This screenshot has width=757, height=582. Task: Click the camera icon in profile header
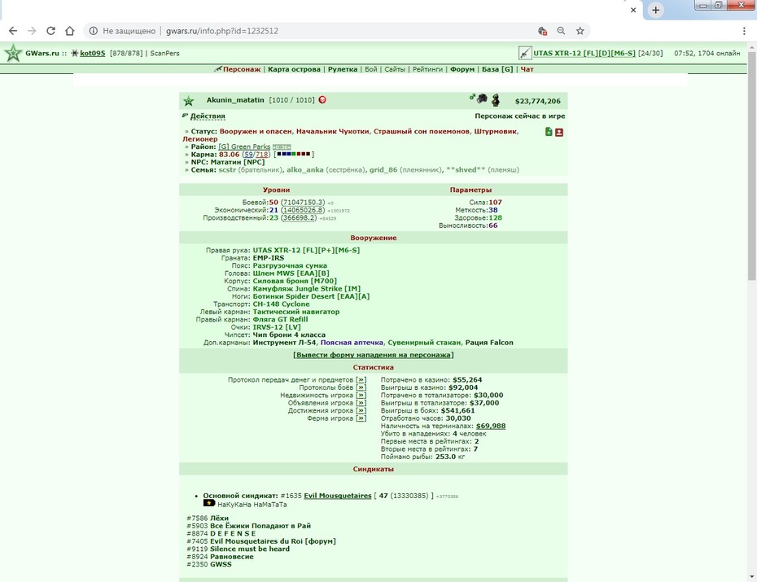482,99
